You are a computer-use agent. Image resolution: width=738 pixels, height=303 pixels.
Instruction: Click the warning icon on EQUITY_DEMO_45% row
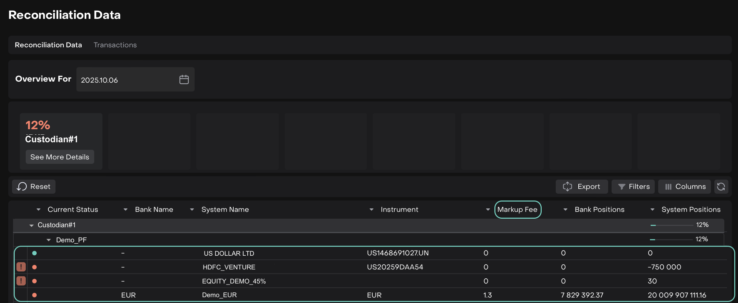coord(21,281)
